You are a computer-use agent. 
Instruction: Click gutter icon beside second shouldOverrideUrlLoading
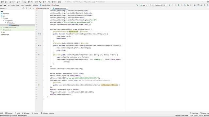(39, 45)
